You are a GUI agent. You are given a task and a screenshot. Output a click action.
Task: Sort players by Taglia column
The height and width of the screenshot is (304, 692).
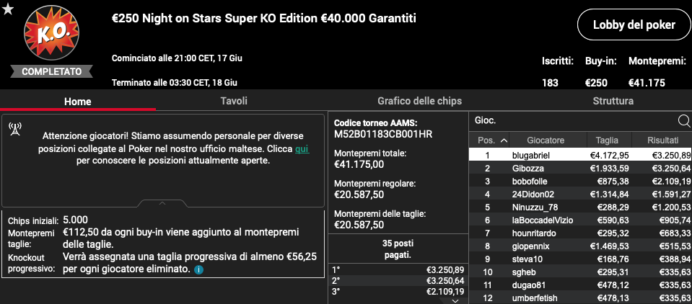(x=608, y=140)
